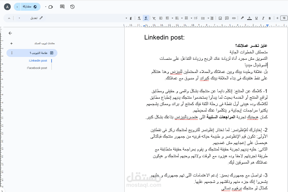The width and height of the screenshot is (288, 192).
Task: Click the increase indent icon
Action: click(161, 18)
